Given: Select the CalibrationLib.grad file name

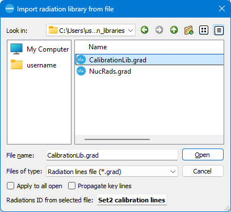Looking at the screenshot, I should click(117, 60).
